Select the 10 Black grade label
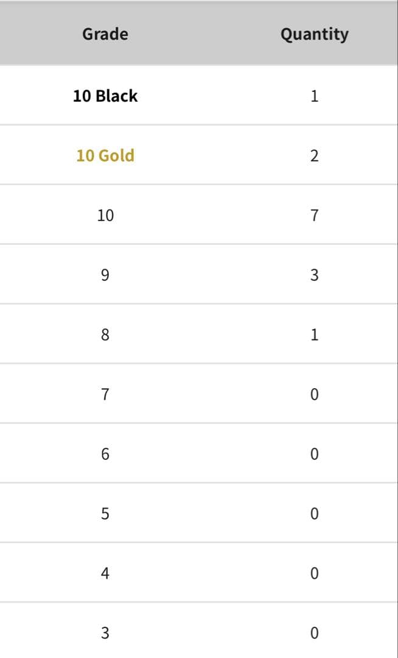Viewport: 398px width, 658px height. (x=105, y=96)
